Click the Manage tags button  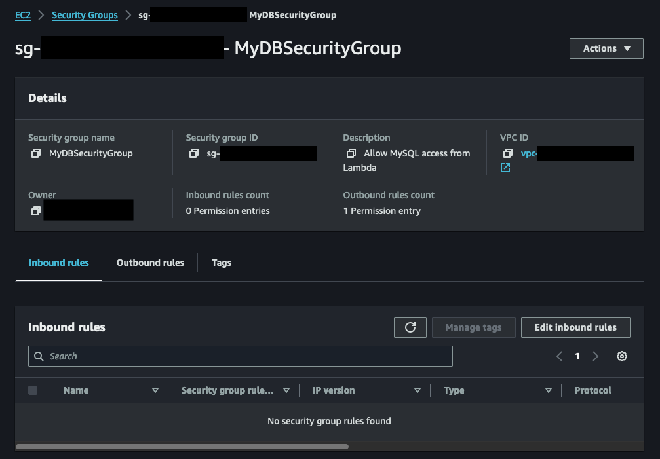coord(473,327)
